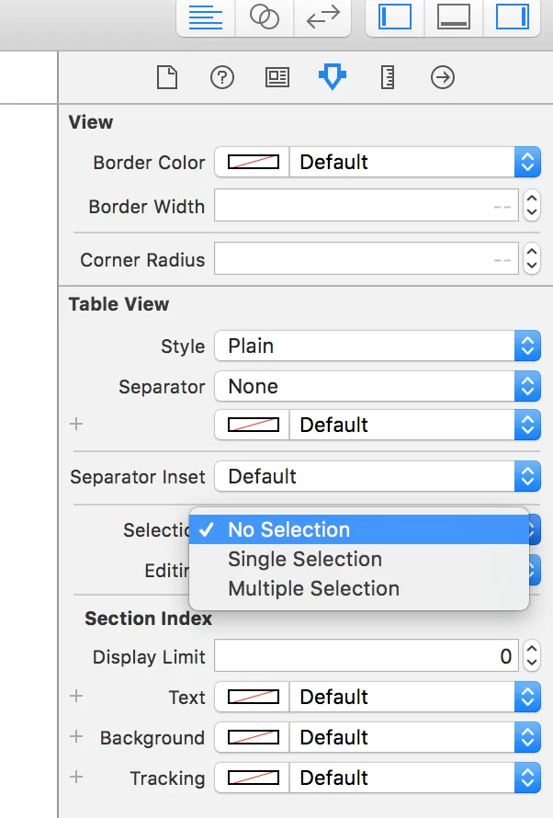Click the Display Limit input field
The image size is (553, 818).
366,657
